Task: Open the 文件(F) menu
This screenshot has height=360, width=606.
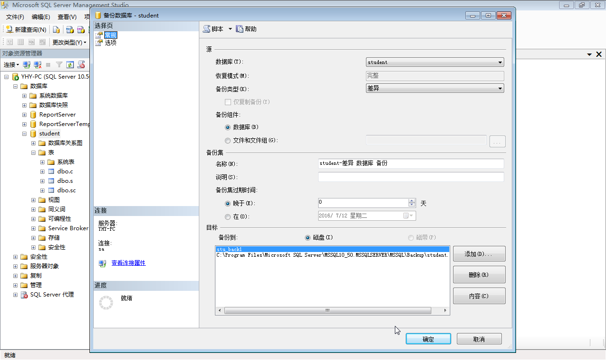Action: coord(15,17)
